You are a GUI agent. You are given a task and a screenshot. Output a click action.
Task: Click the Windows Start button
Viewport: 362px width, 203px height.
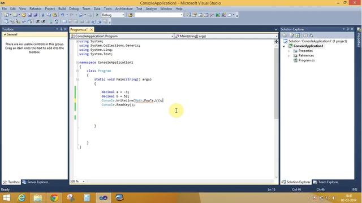coord(6,198)
